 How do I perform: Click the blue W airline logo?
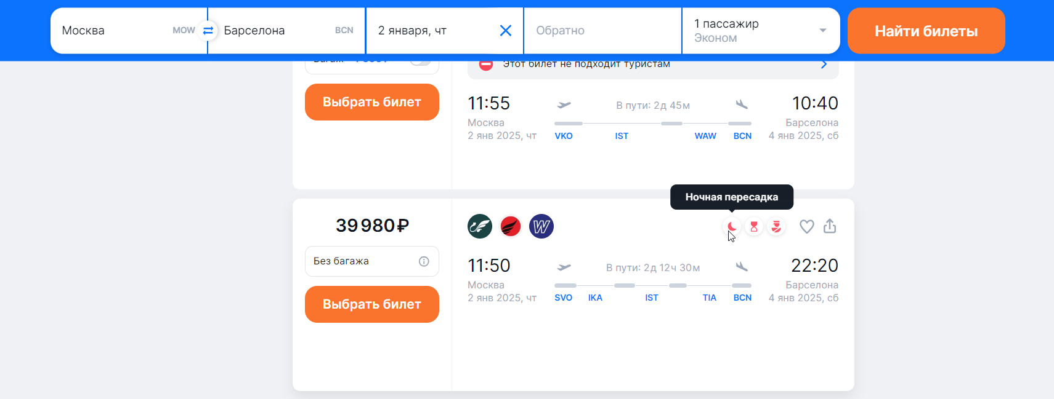tap(541, 226)
